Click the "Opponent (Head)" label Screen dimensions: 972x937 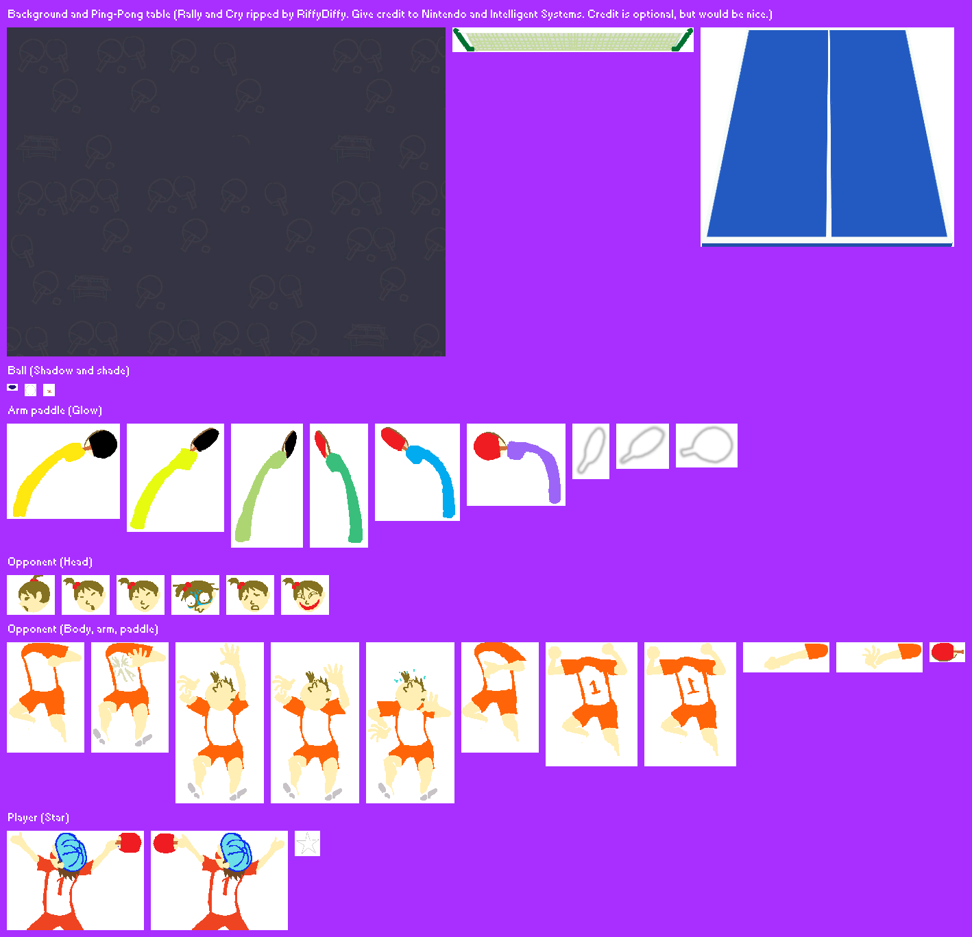[50, 561]
